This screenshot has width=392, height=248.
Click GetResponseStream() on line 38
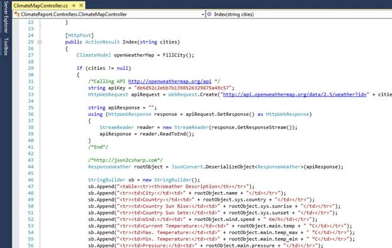click(x=264, y=127)
